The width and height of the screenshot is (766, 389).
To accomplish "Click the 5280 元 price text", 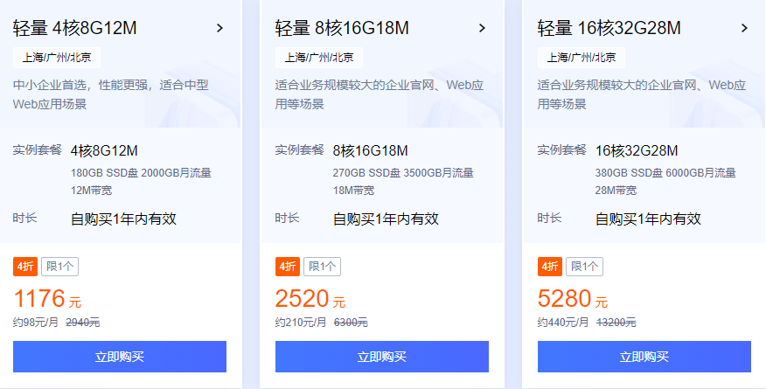I will tap(572, 299).
